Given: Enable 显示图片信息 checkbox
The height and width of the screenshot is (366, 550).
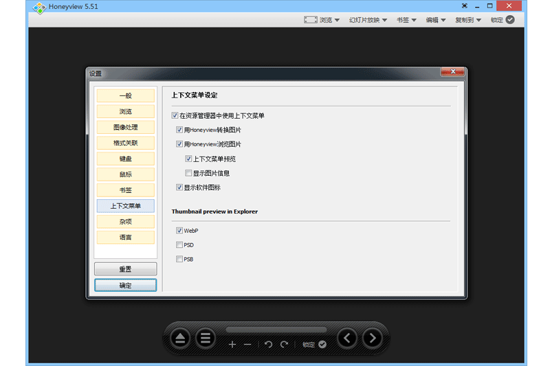Looking at the screenshot, I should click(188, 173).
